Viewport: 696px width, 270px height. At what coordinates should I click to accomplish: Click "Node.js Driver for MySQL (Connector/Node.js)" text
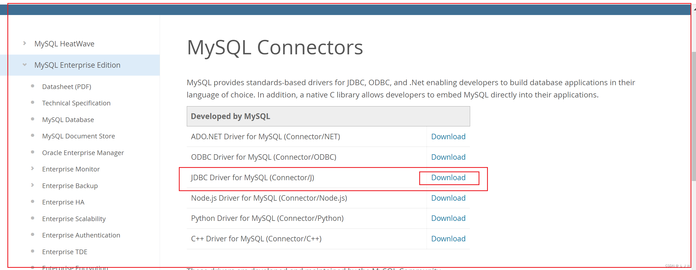pyautogui.click(x=269, y=198)
